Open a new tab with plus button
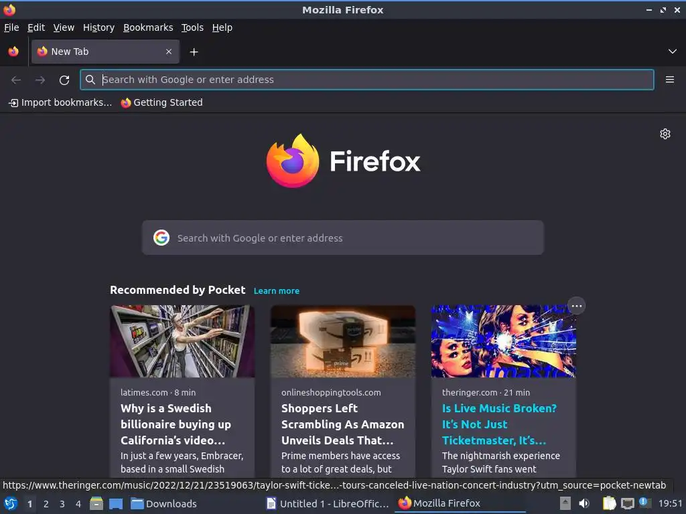Image resolution: width=686 pixels, height=514 pixels. click(194, 52)
